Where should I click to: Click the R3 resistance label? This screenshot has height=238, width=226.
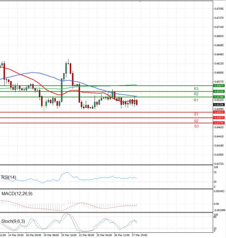(196, 89)
